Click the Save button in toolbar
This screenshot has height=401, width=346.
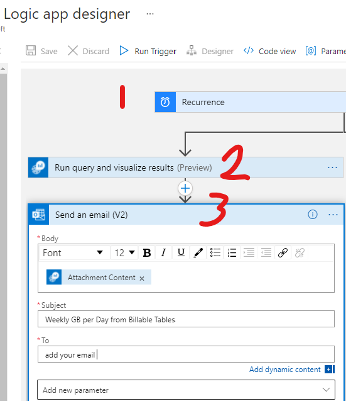click(x=41, y=51)
